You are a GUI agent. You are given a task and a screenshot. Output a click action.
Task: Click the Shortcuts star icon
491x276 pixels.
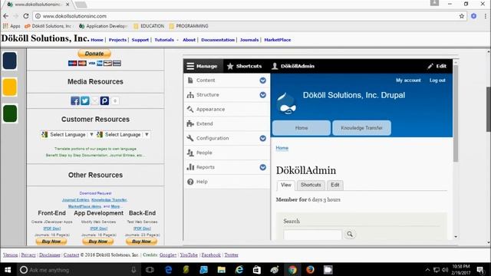coord(230,66)
